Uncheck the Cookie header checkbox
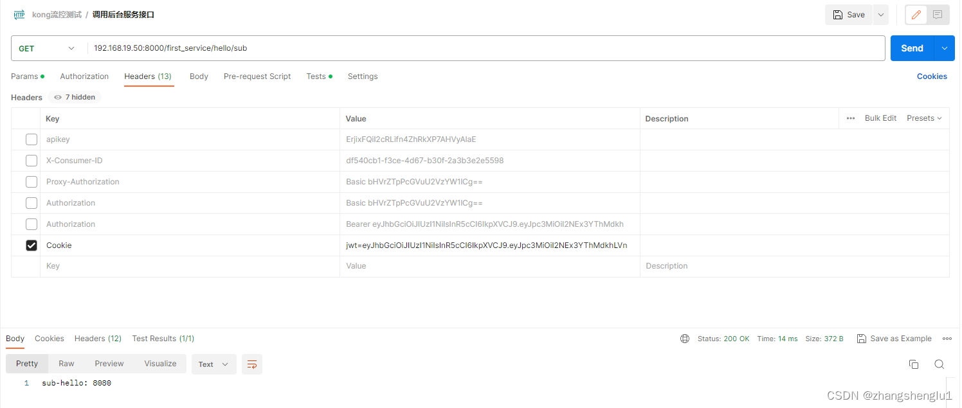Viewport: 962px width, 408px height. (x=32, y=245)
